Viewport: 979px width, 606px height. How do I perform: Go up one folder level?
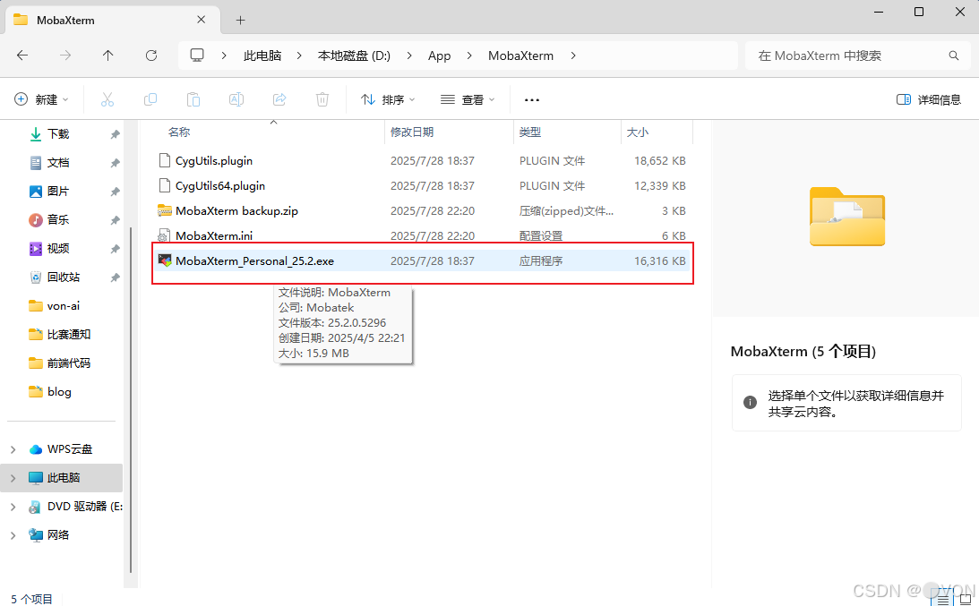(108, 55)
